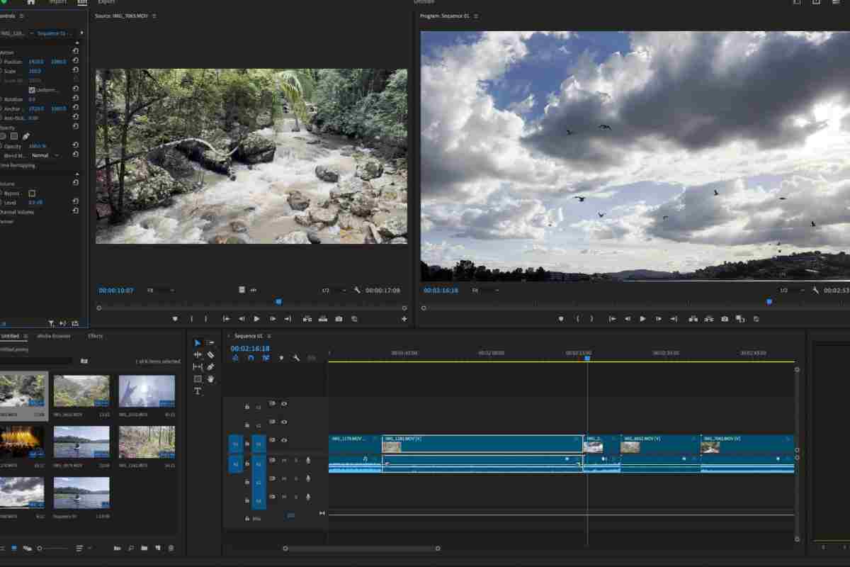Click the Source monitor playhead scrubber
Viewport: 850px width, 567px height.
(278, 302)
